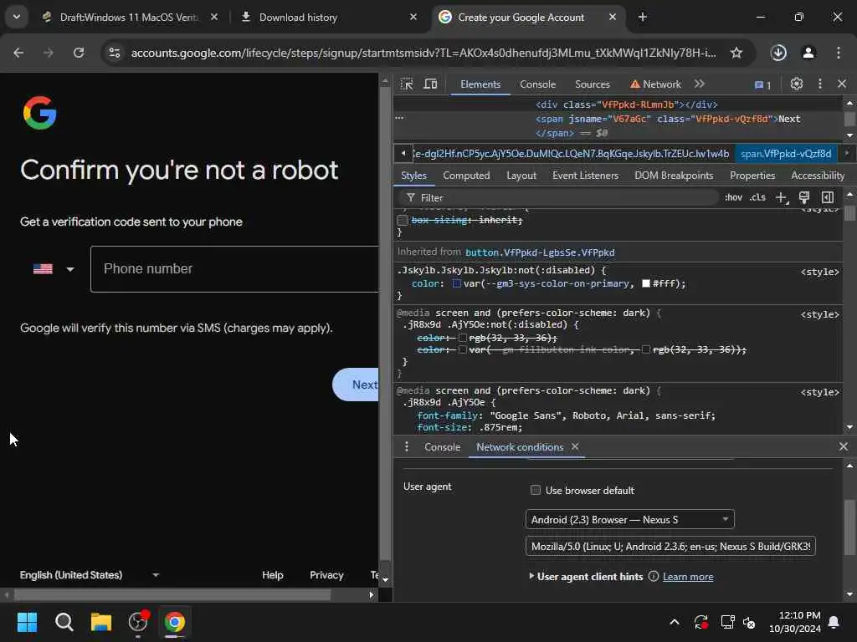Check Use browser default user agent
The height and width of the screenshot is (642, 857).
[536, 490]
